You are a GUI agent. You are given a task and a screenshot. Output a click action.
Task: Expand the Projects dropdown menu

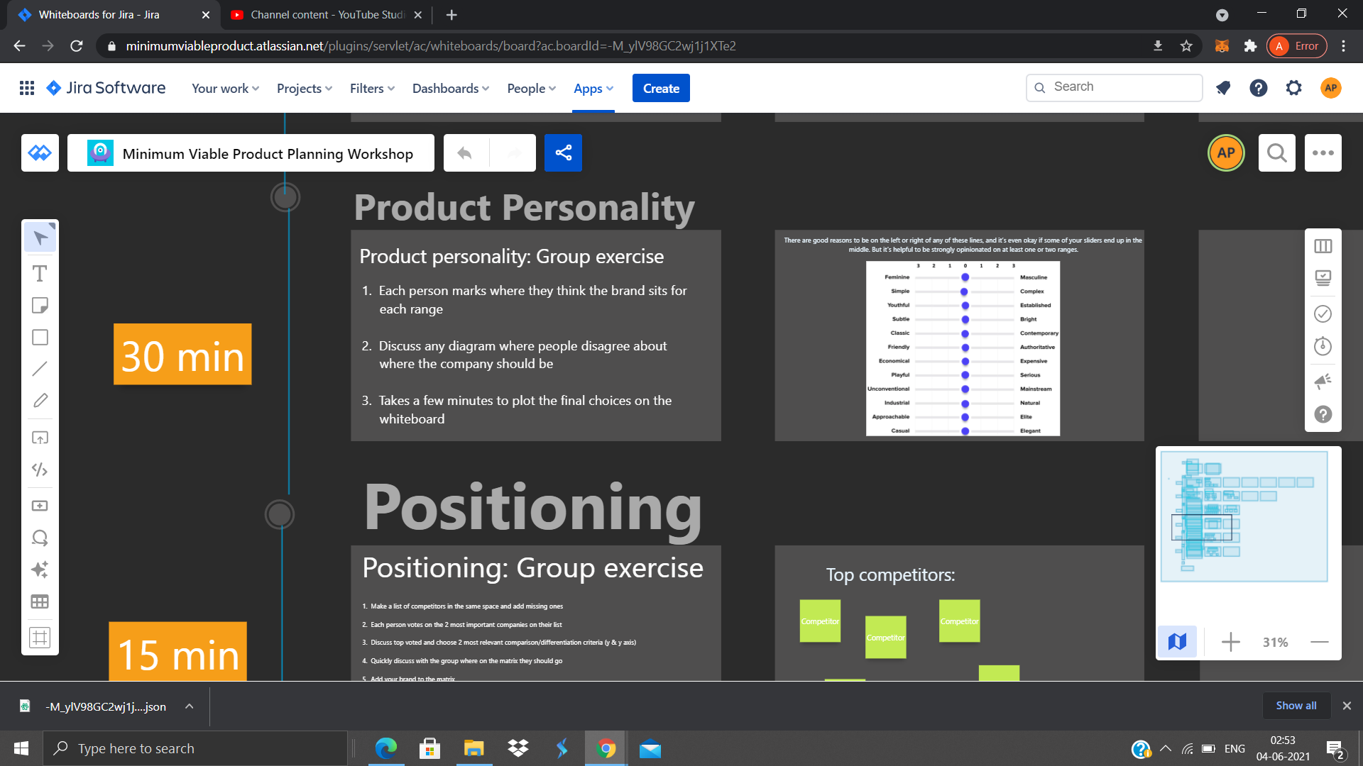[x=304, y=89]
